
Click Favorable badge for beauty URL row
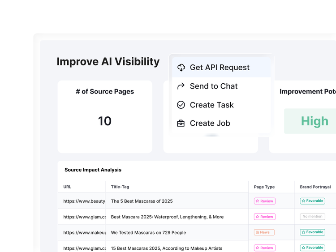[x=312, y=201]
